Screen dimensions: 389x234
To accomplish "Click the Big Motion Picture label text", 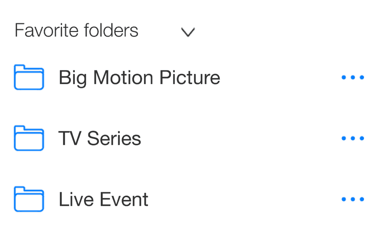I will click(139, 78).
